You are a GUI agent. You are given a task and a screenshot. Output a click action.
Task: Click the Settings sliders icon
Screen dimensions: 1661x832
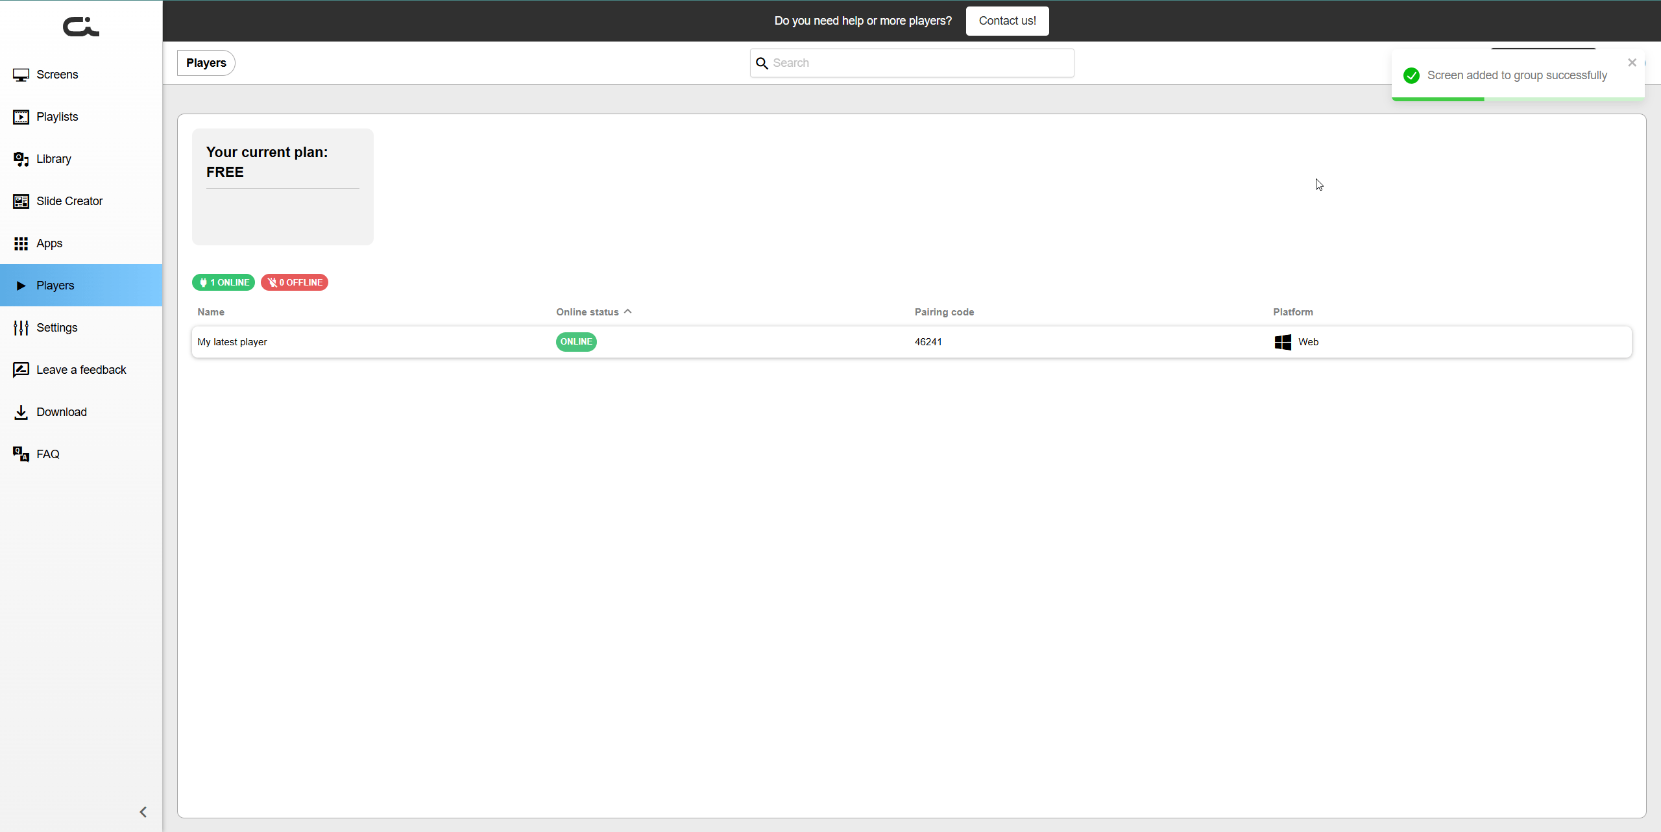(x=21, y=328)
